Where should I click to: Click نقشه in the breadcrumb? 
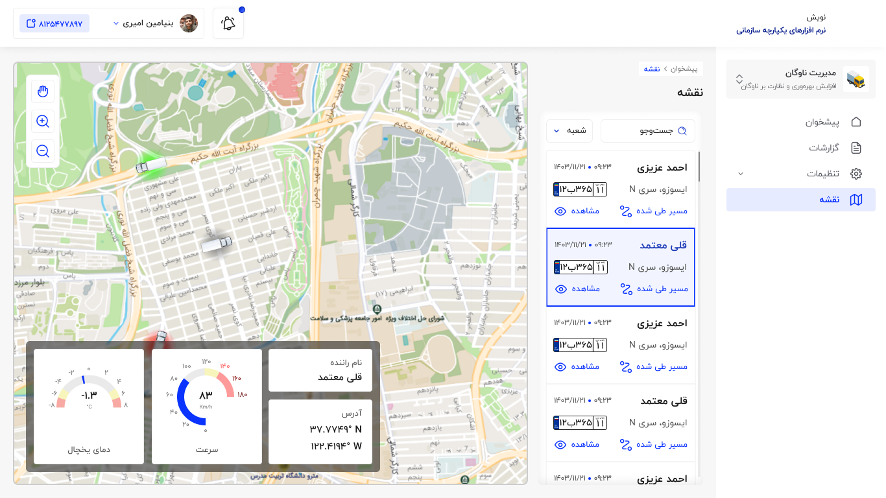tap(652, 68)
